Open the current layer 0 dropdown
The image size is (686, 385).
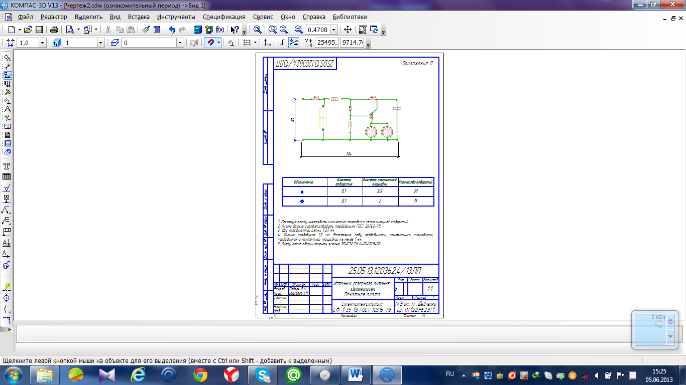[x=180, y=43]
